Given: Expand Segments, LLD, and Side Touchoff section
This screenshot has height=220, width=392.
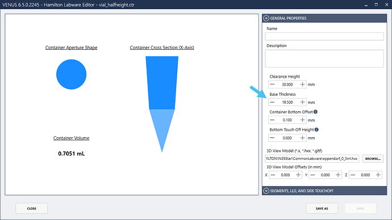Looking at the screenshot, I should click(x=266, y=191).
